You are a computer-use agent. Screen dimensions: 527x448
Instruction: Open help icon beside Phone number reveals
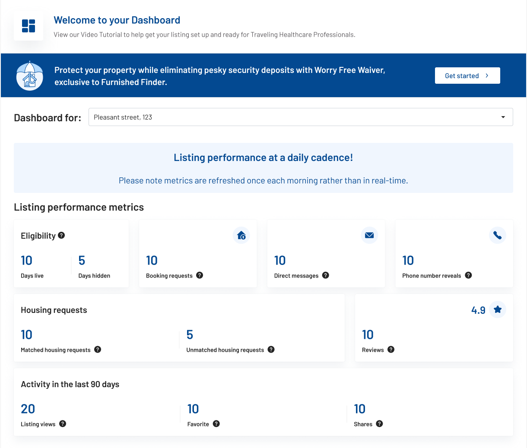[x=468, y=275]
